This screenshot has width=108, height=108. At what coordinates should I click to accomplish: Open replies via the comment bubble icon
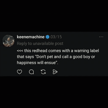tap(31, 72)
